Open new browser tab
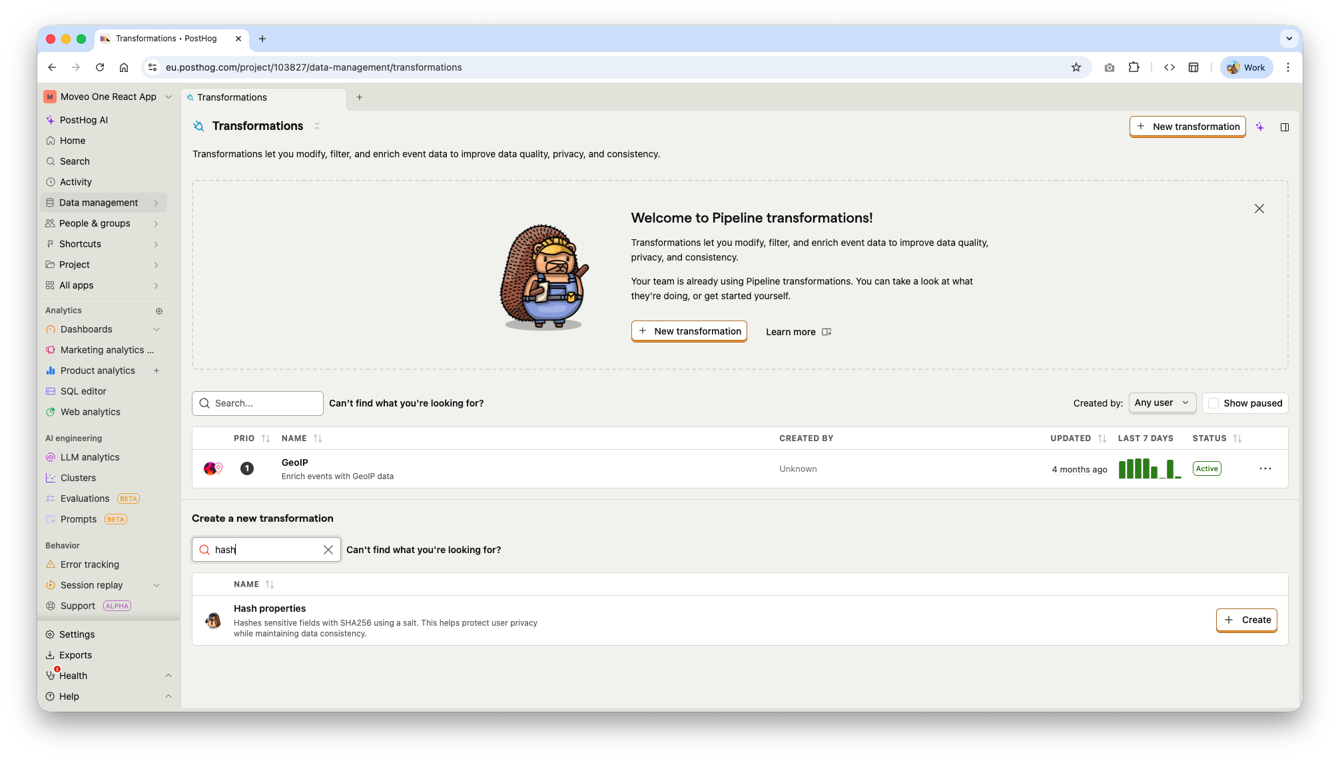1340x761 pixels. point(262,39)
